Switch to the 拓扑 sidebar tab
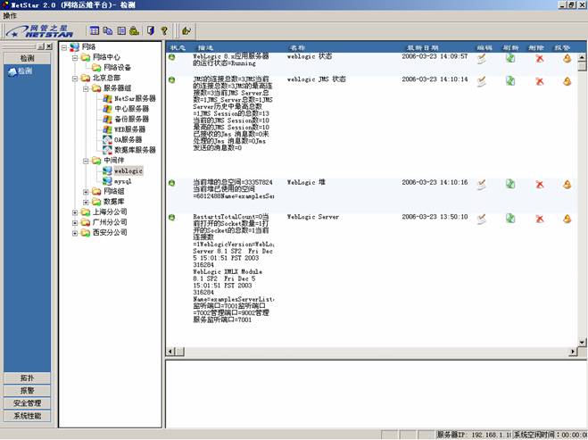This screenshot has width=588, height=440. pos(27,378)
